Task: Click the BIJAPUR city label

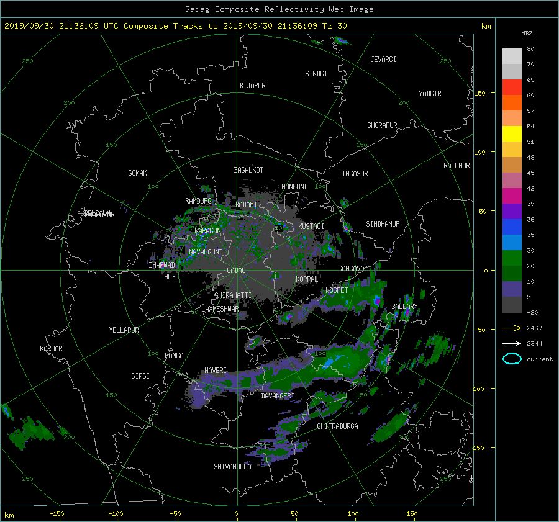Action: (x=252, y=86)
